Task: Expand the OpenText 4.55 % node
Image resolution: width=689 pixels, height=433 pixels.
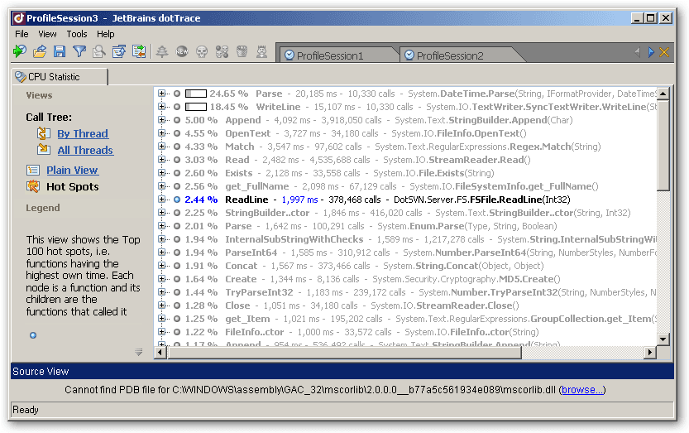Action: click(x=162, y=133)
